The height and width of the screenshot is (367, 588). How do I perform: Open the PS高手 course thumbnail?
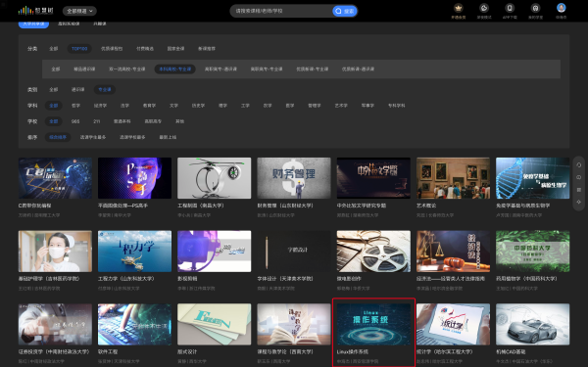[x=134, y=178]
